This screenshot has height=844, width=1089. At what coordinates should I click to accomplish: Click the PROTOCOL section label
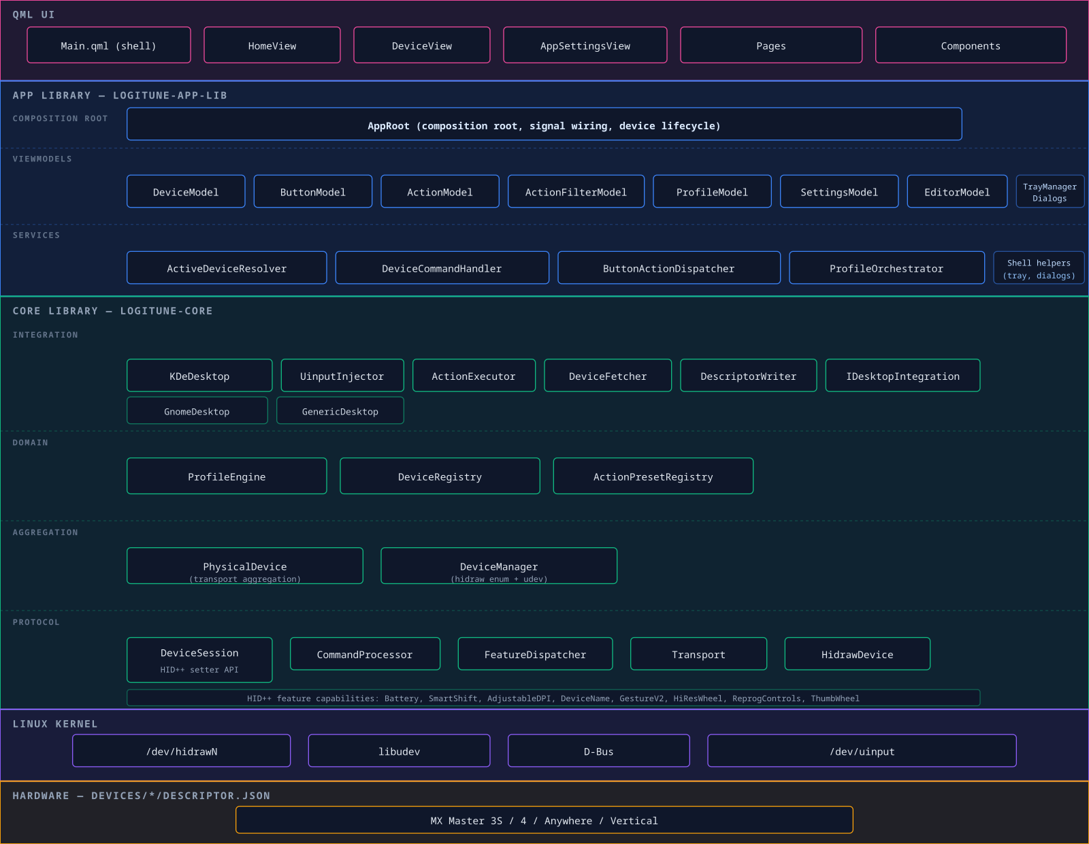point(36,622)
